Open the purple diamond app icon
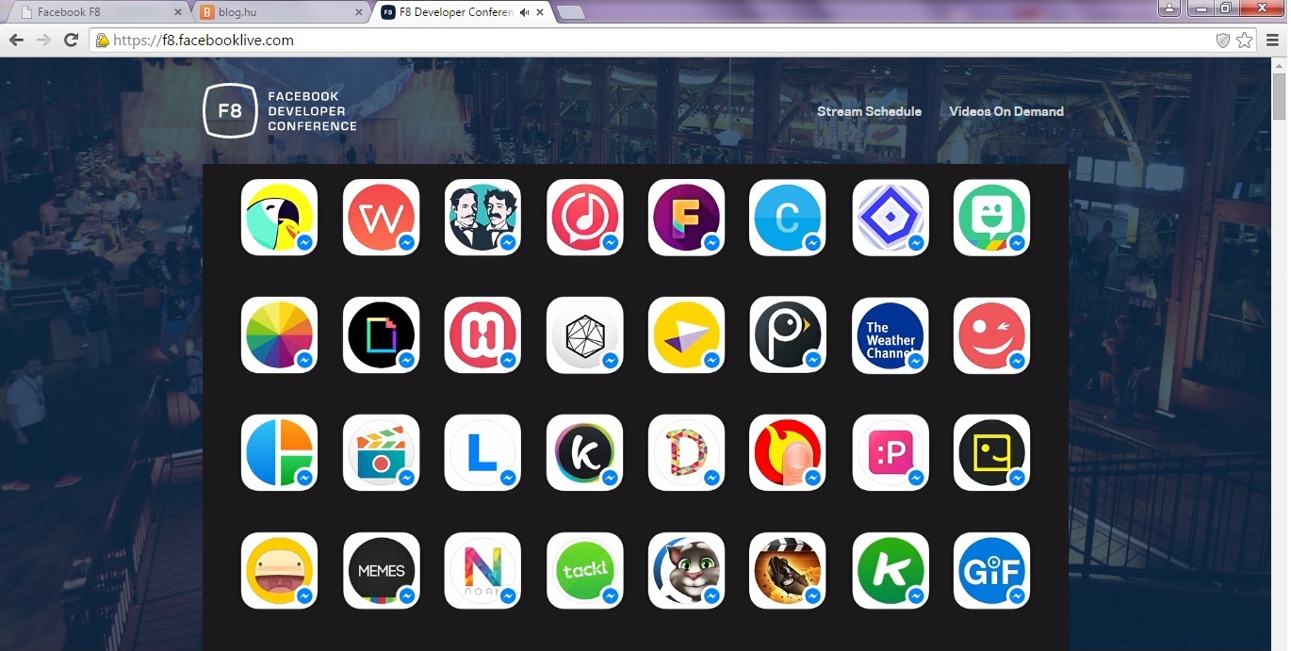Viewport: 1291px width, 651px height. coord(891,218)
